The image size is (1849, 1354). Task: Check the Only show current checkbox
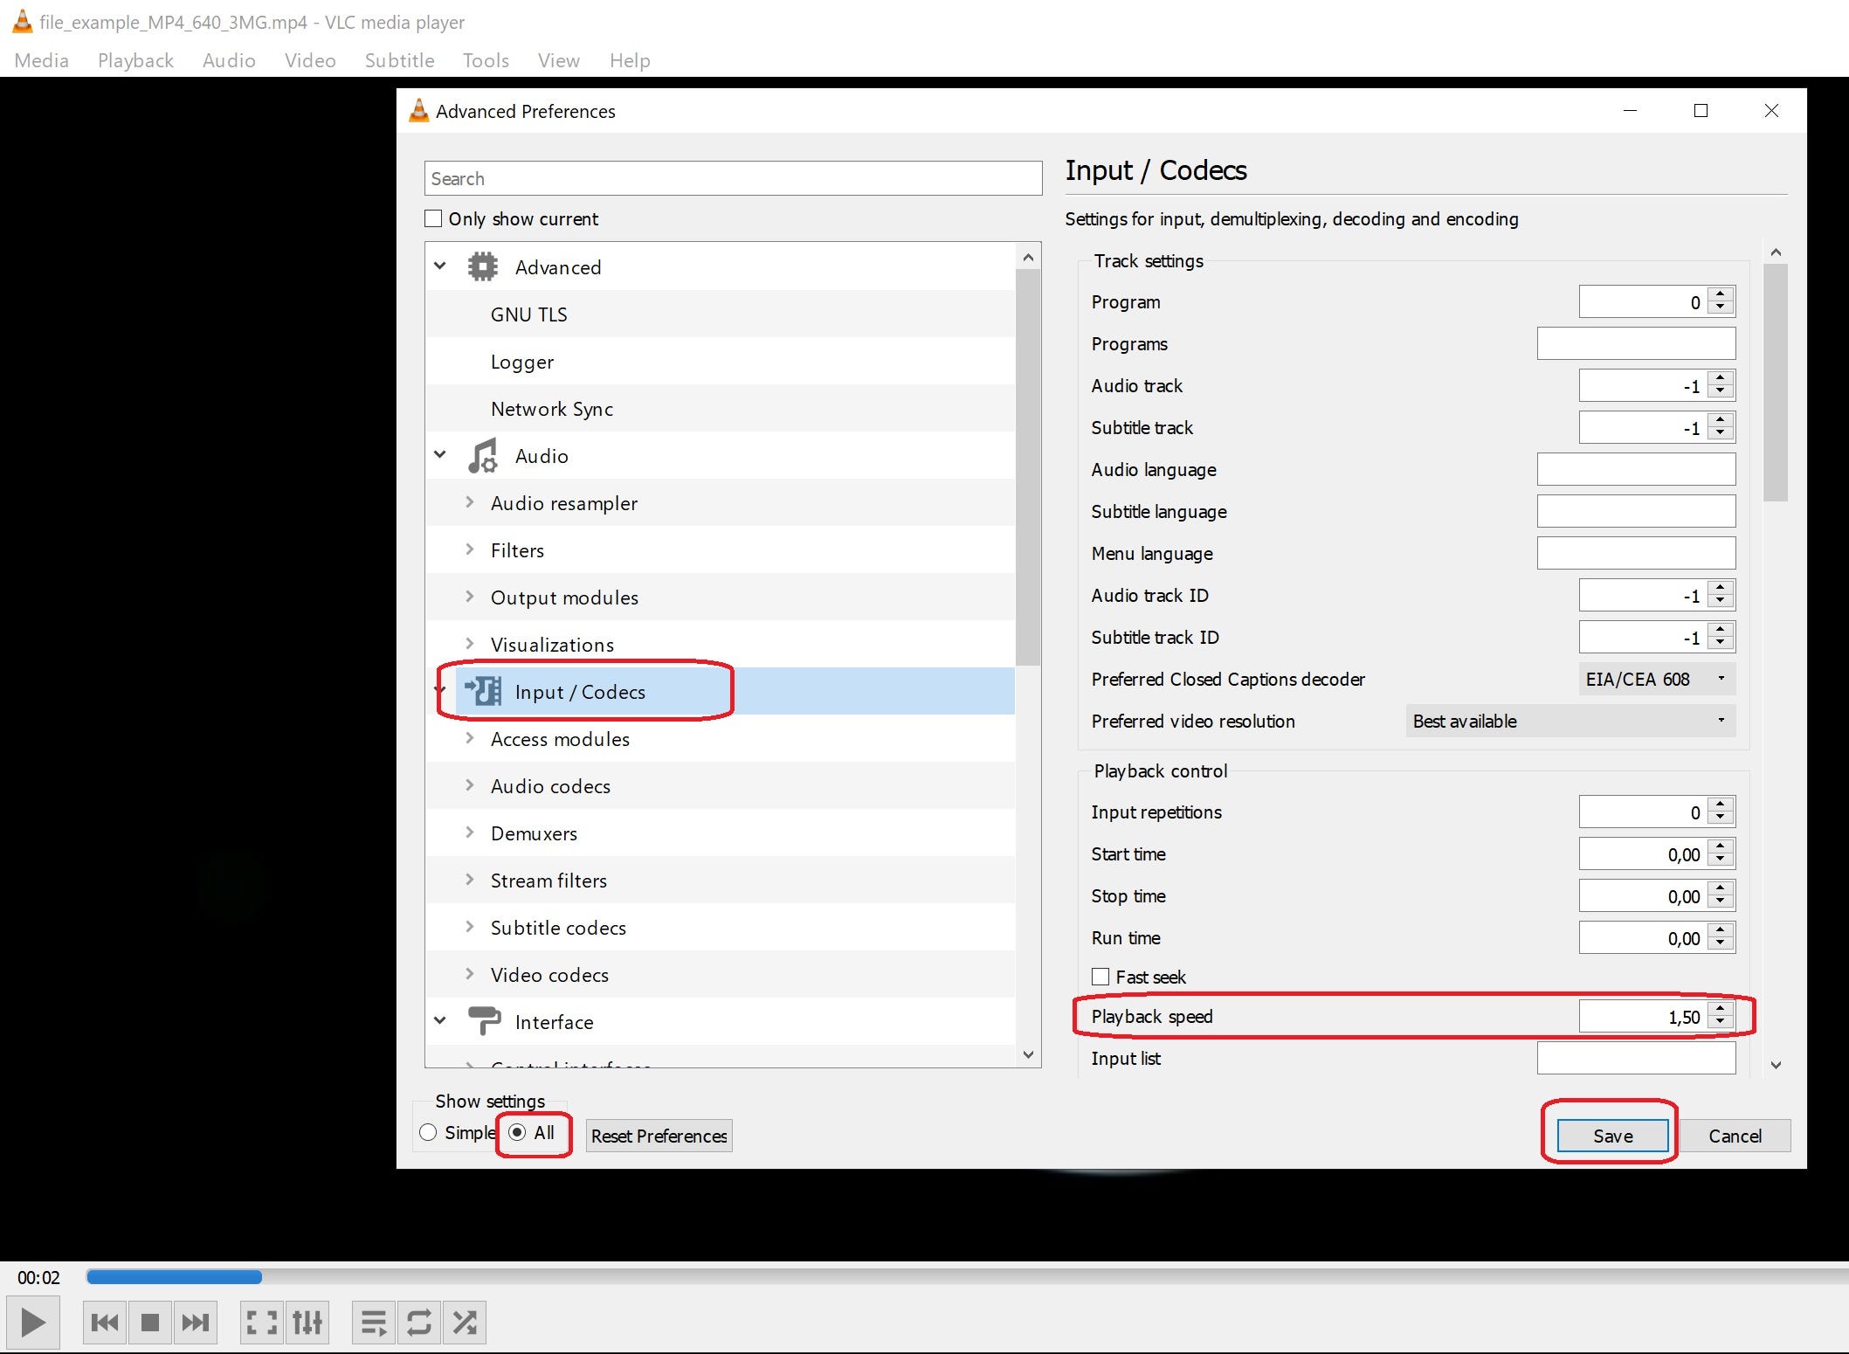point(434,218)
